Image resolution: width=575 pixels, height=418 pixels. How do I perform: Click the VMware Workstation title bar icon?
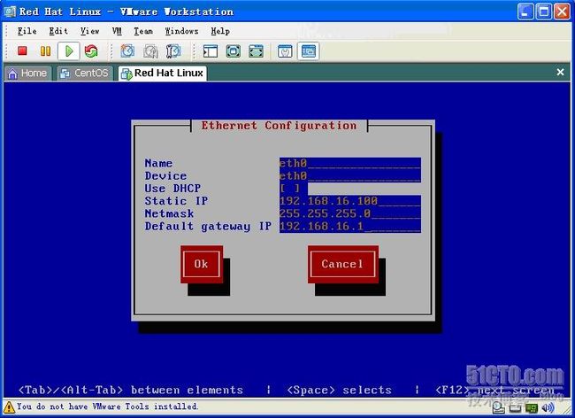click(10, 12)
